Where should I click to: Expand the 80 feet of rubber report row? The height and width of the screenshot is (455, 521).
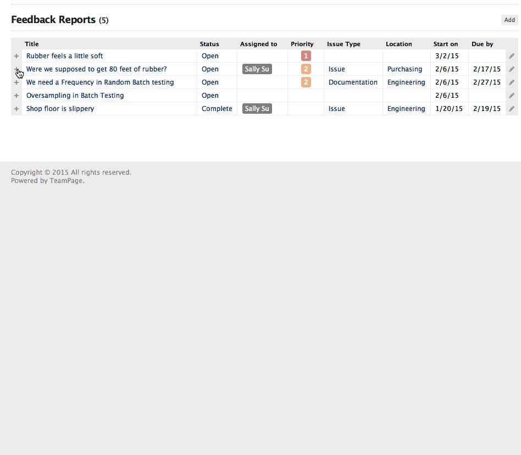16,69
